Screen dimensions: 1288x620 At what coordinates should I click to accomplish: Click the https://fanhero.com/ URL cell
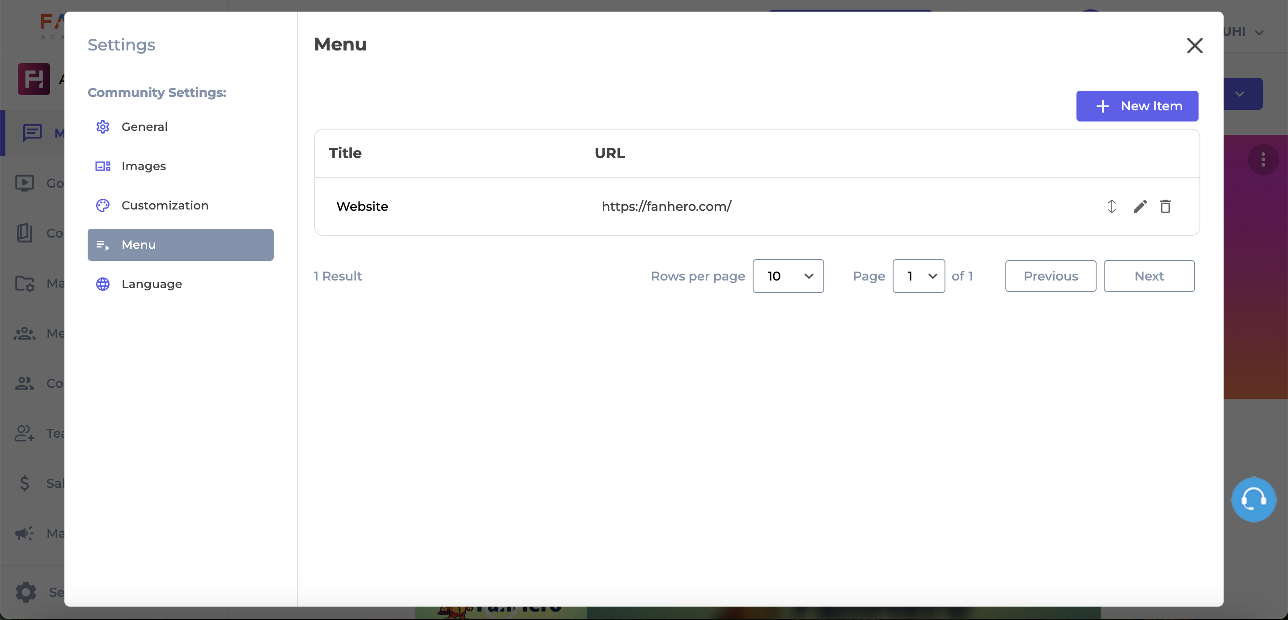coord(666,206)
